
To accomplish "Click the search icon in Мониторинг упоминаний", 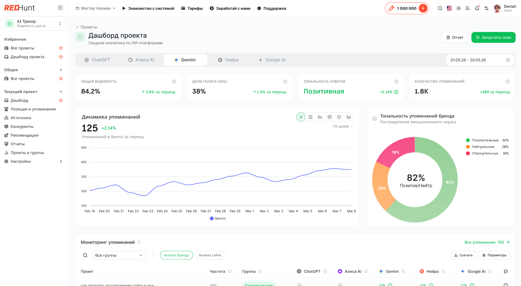I will coord(85,255).
